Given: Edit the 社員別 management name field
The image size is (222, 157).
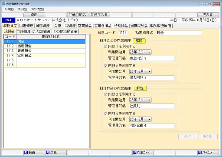Looking at the screenshot, I should click(x=152, y=106).
